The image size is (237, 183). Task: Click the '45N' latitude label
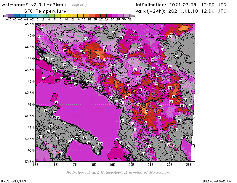tap(31, 36)
